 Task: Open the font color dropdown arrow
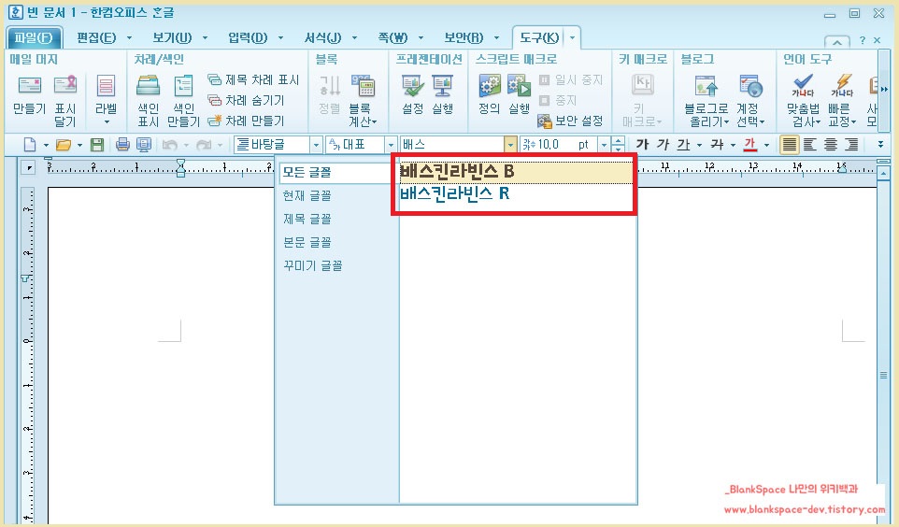[x=766, y=145]
